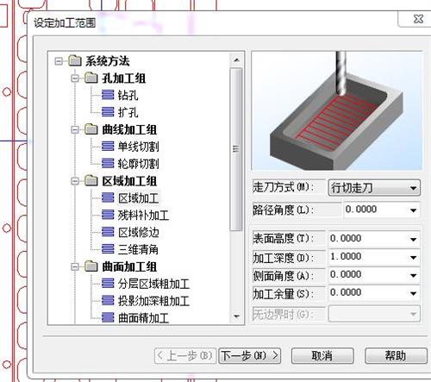
Task: Click the 下一步 next button
Action: coord(249,356)
